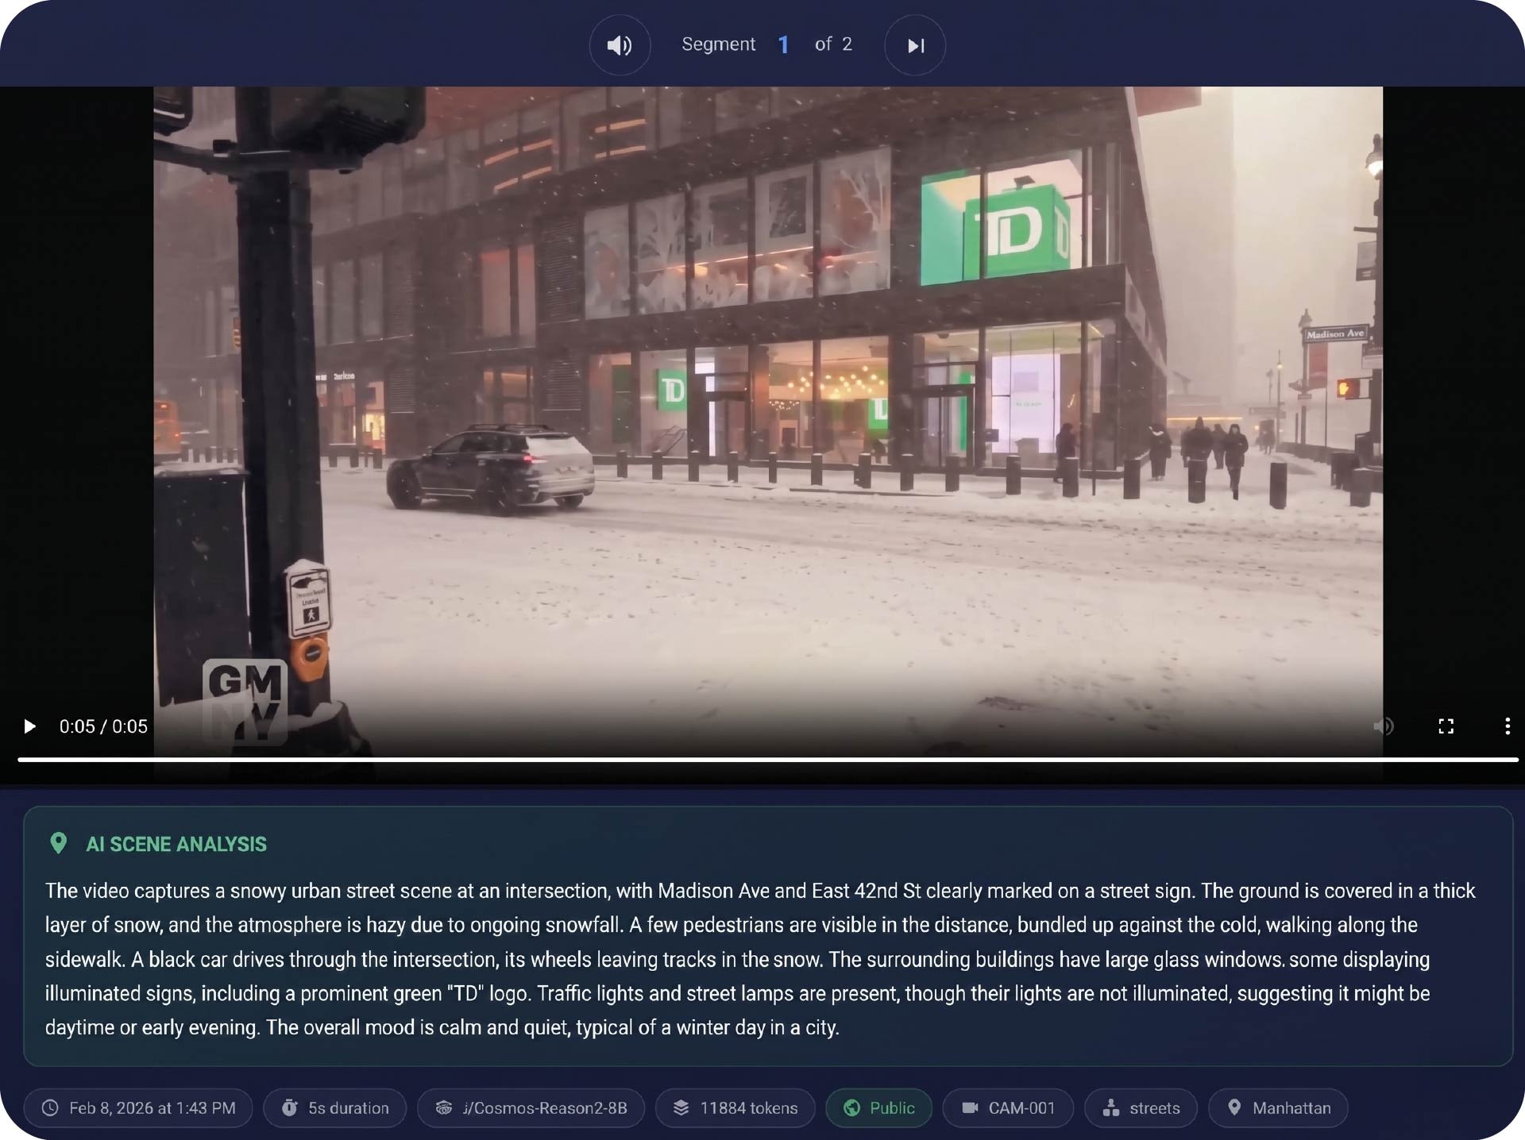Image resolution: width=1525 pixels, height=1140 pixels.
Task: Select the 11884 tokens chip
Action: tap(735, 1107)
